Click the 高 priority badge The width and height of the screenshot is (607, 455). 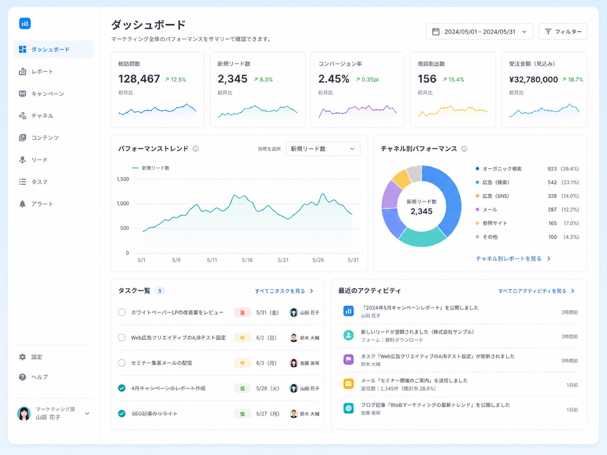242,313
